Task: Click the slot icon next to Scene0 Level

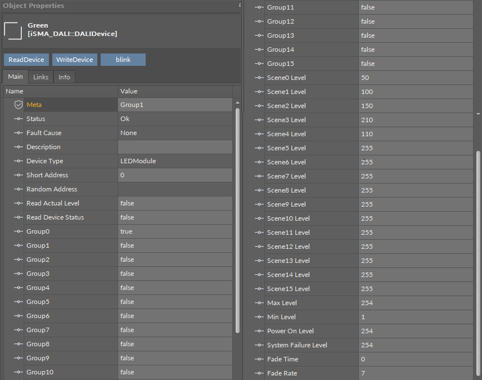Action: (259, 78)
